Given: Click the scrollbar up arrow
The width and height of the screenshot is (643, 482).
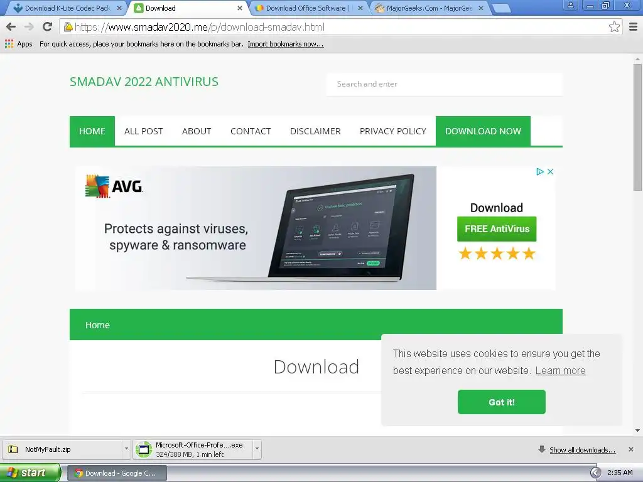Looking at the screenshot, I should point(637,59).
